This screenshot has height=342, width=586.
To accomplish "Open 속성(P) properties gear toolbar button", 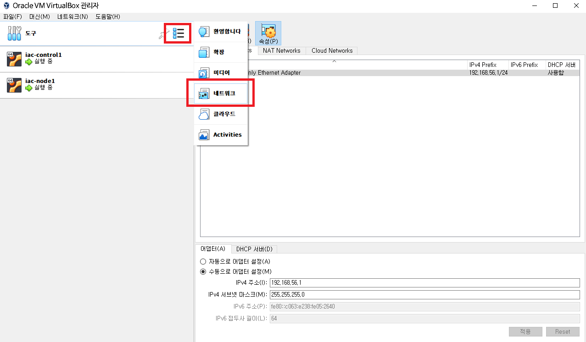I will pos(268,33).
